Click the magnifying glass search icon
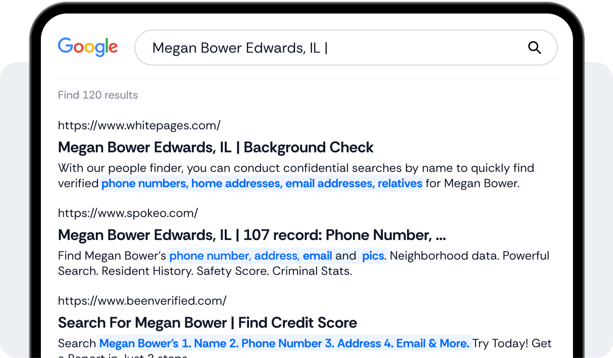 (534, 48)
